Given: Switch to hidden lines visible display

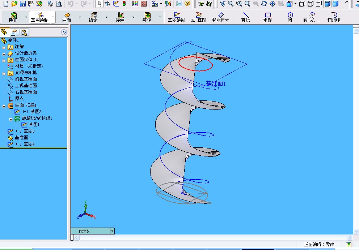Looking at the screenshot, I should click(311, 3).
